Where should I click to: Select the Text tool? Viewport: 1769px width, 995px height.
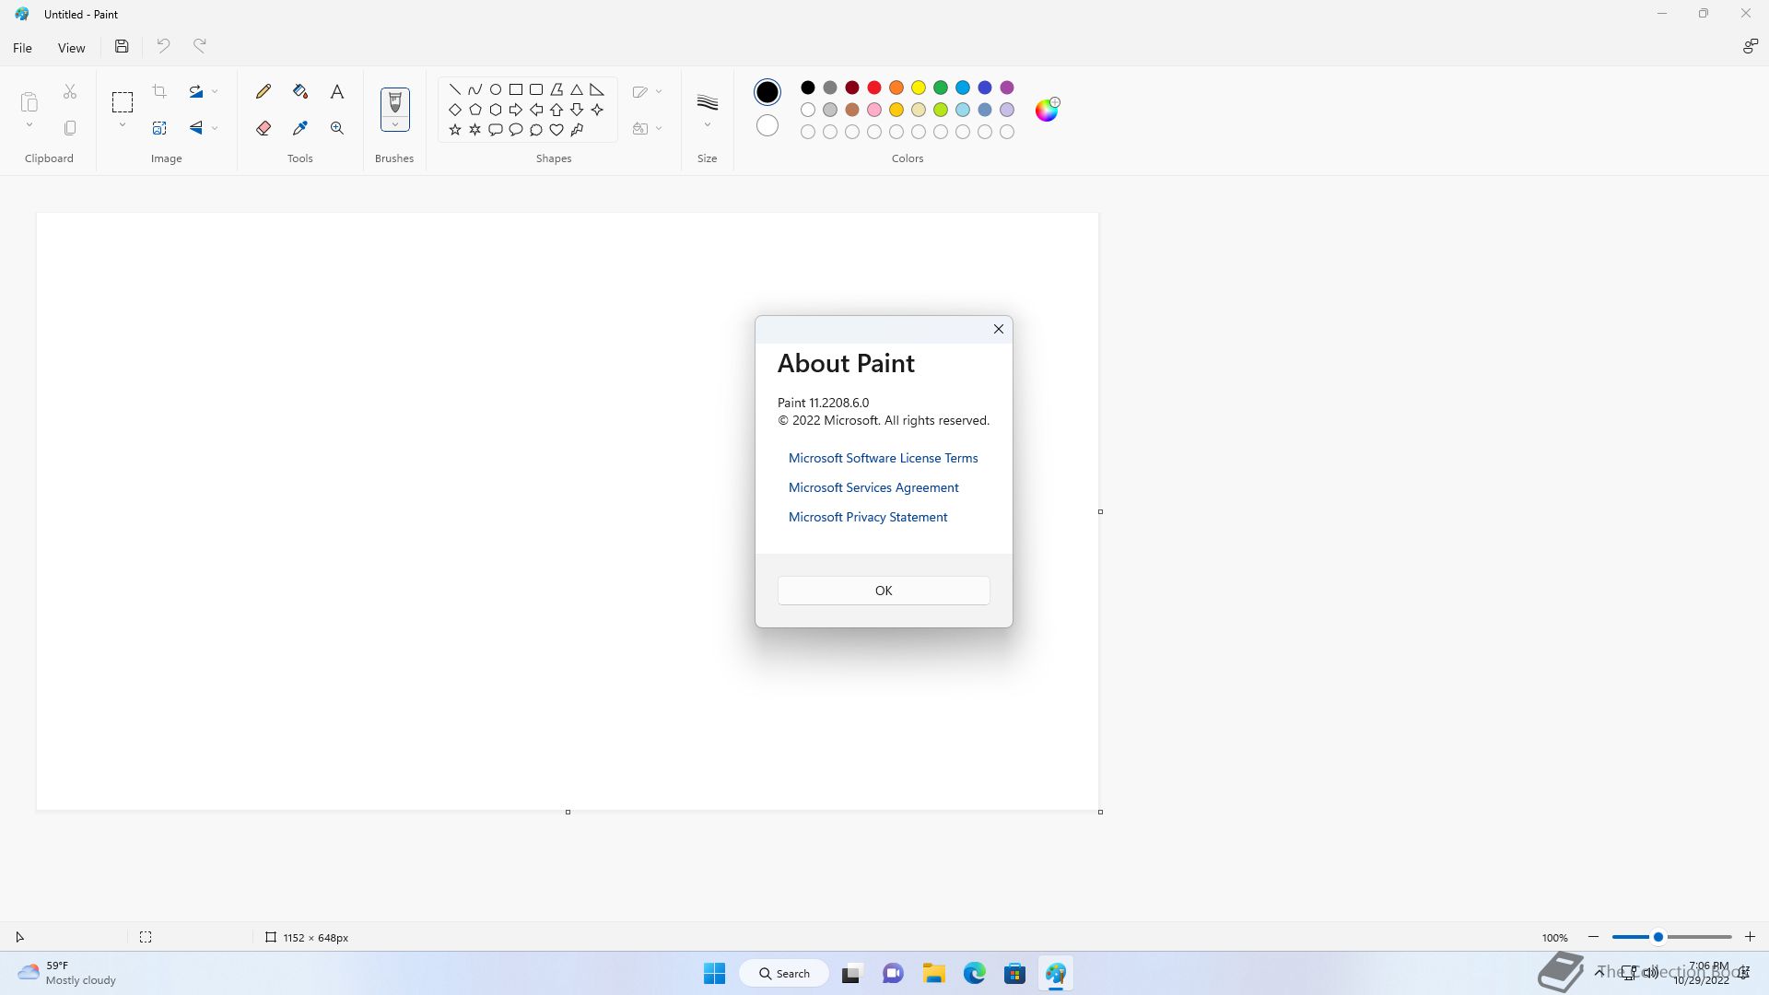[337, 91]
